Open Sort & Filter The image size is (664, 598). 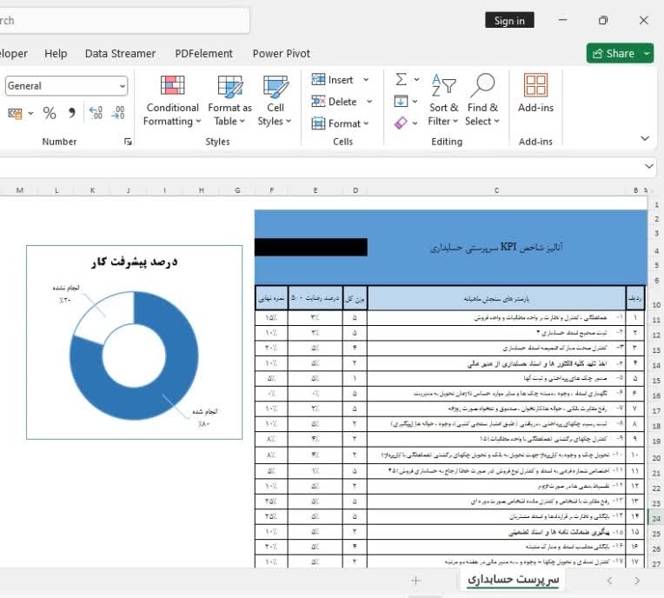pos(443,101)
